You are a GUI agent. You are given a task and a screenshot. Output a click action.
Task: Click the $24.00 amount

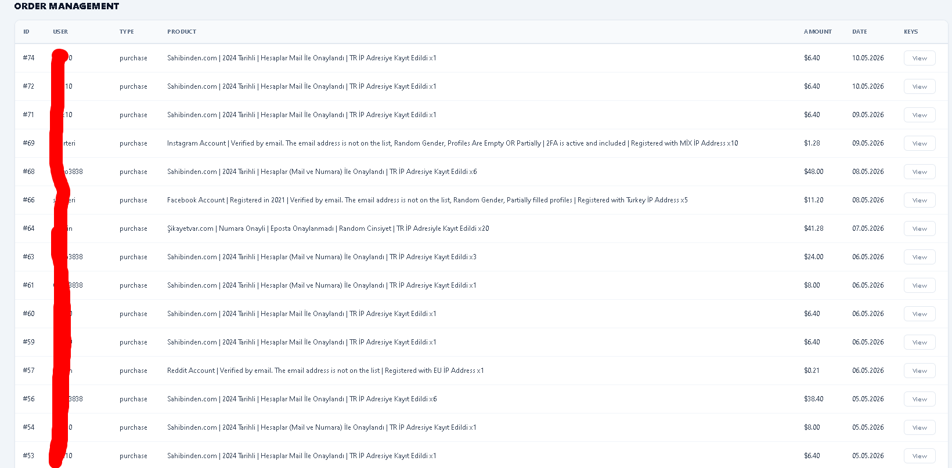(814, 257)
